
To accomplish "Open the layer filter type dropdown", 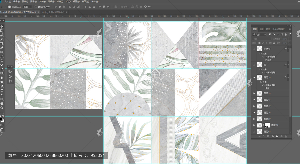I will (259, 34).
